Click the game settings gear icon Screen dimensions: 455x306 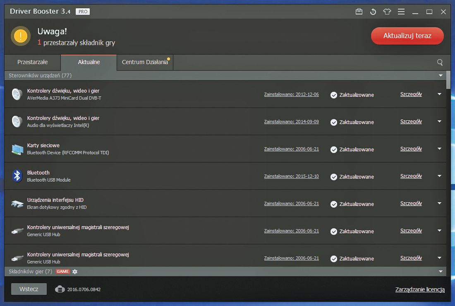pyautogui.click(x=75, y=272)
